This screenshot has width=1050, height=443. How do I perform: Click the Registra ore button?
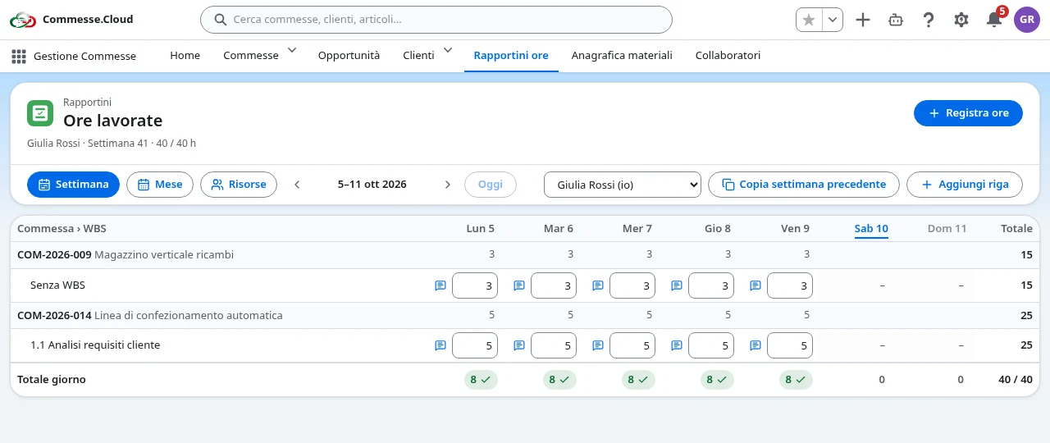click(x=968, y=113)
